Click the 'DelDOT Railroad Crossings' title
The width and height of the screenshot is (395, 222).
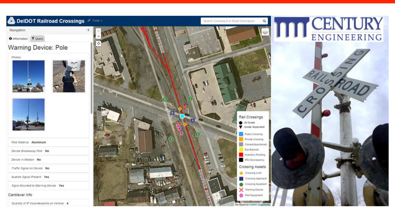point(51,21)
